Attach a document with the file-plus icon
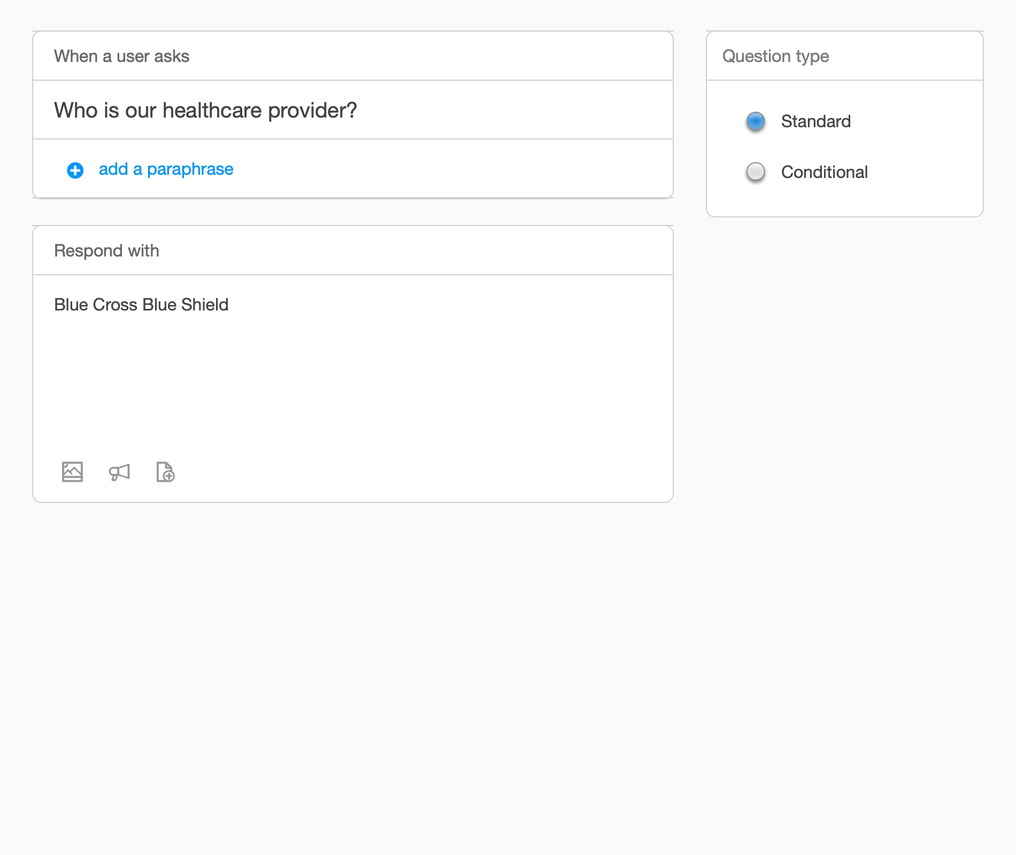Image resolution: width=1016 pixels, height=855 pixels. point(165,472)
